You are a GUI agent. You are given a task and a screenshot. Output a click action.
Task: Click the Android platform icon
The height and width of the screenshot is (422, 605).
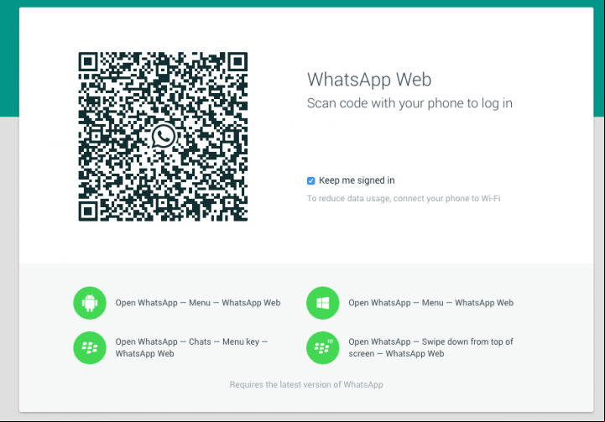click(x=90, y=303)
